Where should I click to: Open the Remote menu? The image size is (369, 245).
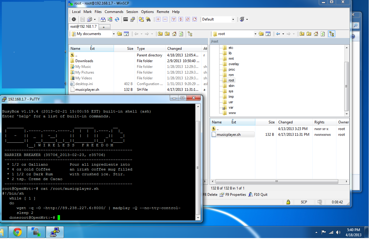coord(163,12)
